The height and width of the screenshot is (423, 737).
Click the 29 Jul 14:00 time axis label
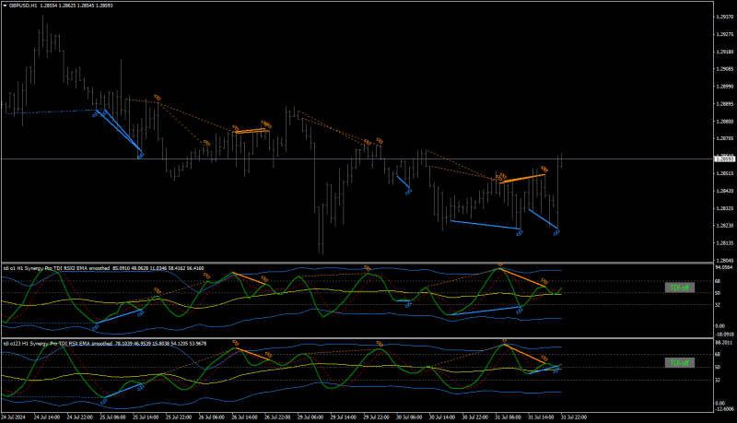(x=342, y=417)
